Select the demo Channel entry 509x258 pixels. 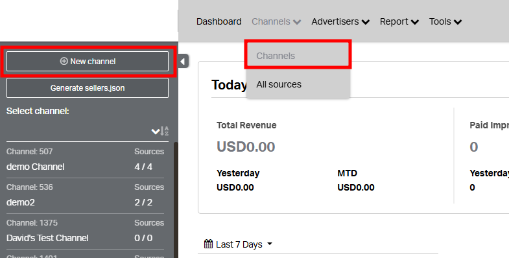(x=85, y=160)
